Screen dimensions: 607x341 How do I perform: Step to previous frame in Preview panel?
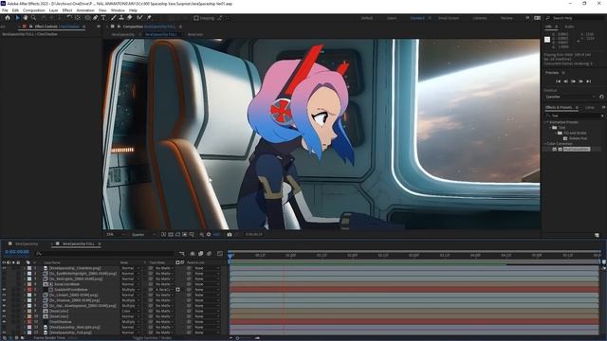coord(565,81)
